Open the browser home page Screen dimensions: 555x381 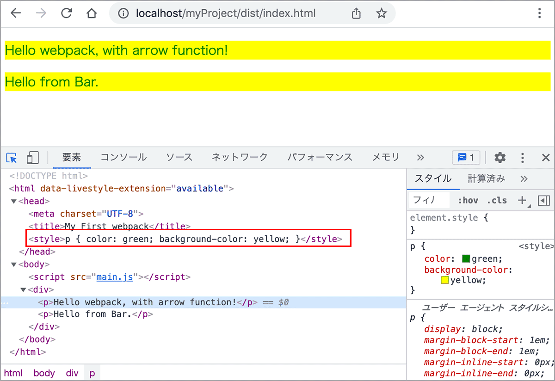[92, 13]
